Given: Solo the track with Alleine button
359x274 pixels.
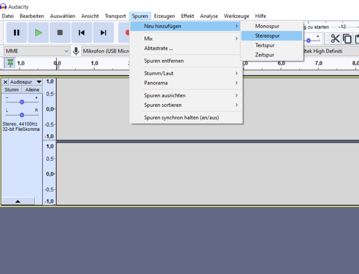Looking at the screenshot, I should pos(32,90).
